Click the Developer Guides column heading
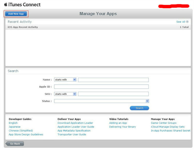 click(x=20, y=119)
